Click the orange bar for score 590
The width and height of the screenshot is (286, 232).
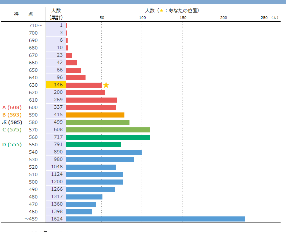95,115
